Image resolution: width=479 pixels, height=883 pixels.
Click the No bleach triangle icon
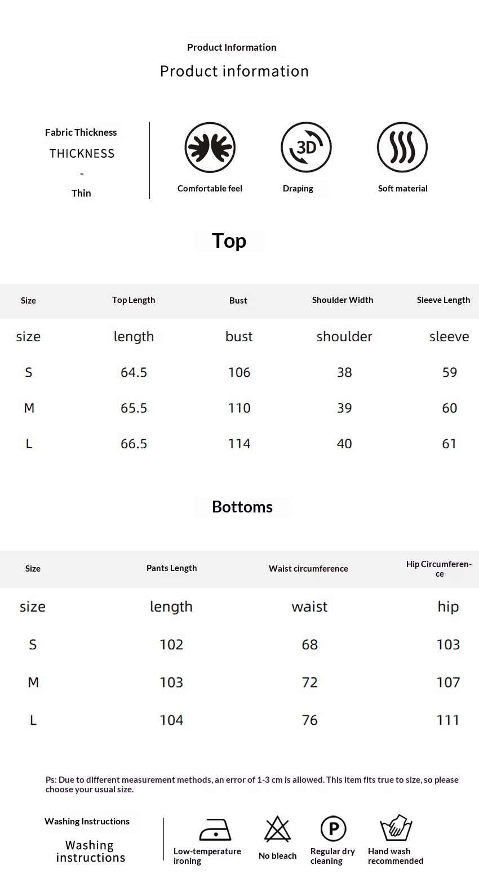[x=277, y=830]
